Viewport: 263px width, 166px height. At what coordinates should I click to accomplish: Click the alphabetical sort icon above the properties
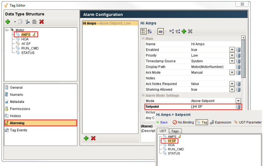point(150,31)
